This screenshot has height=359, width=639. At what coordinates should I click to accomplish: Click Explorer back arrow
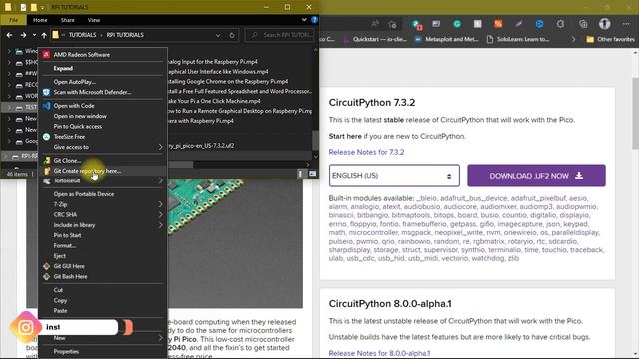(9, 35)
